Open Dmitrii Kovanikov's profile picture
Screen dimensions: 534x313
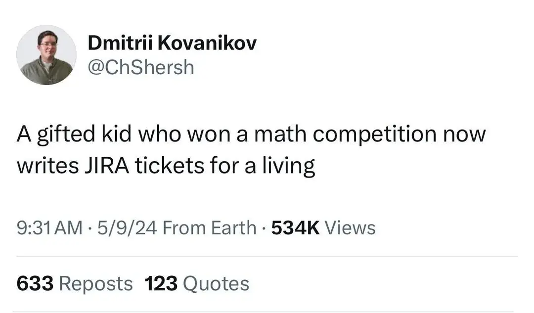[46, 55]
